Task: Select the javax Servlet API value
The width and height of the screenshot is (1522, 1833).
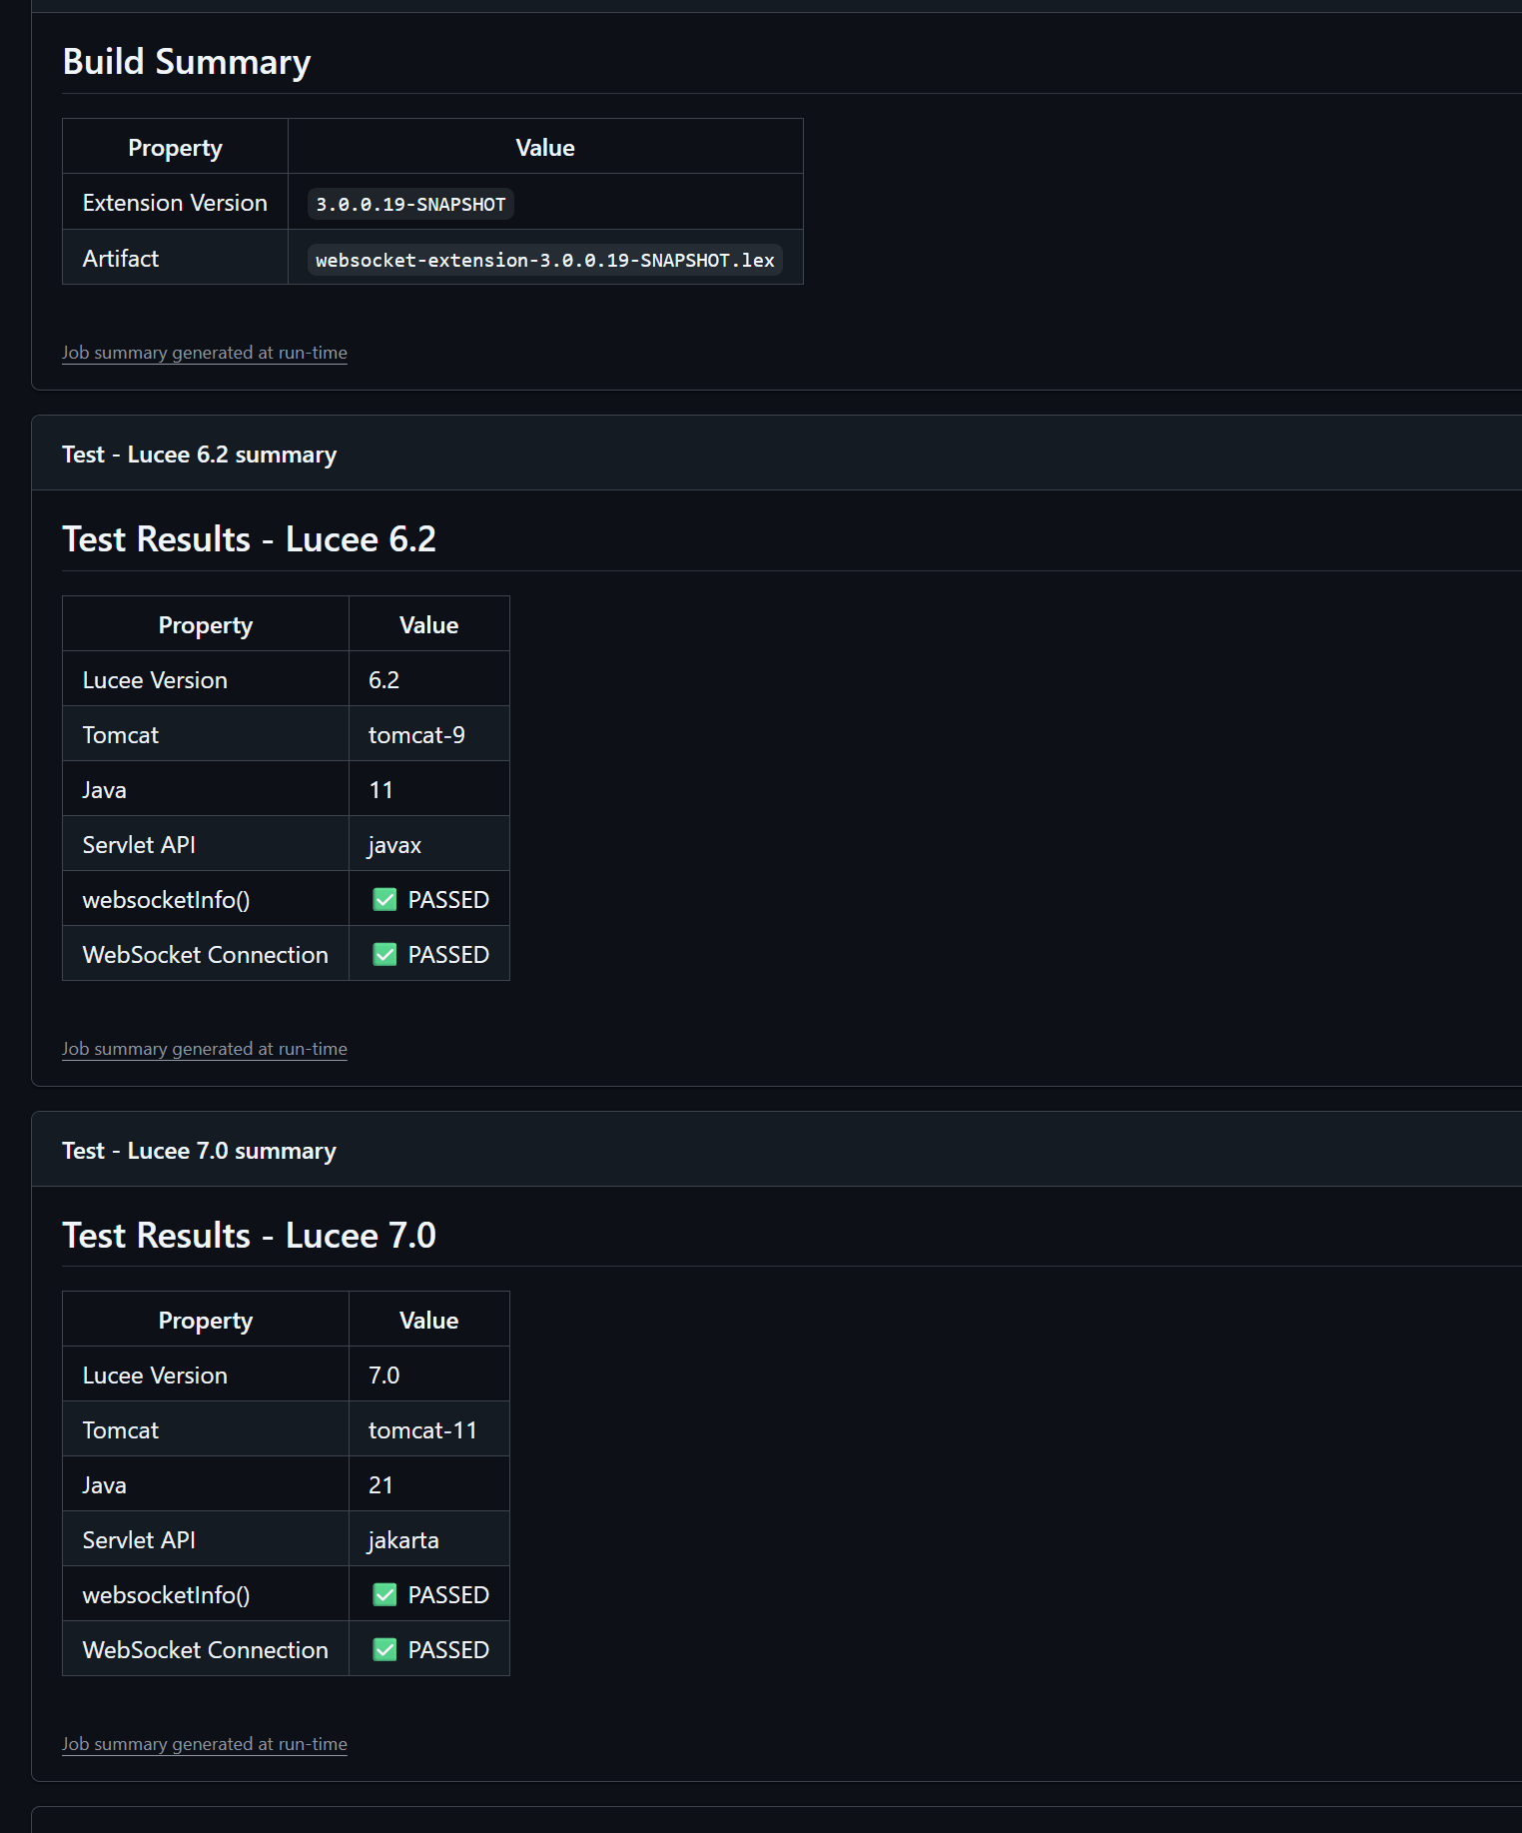Action: tap(394, 845)
